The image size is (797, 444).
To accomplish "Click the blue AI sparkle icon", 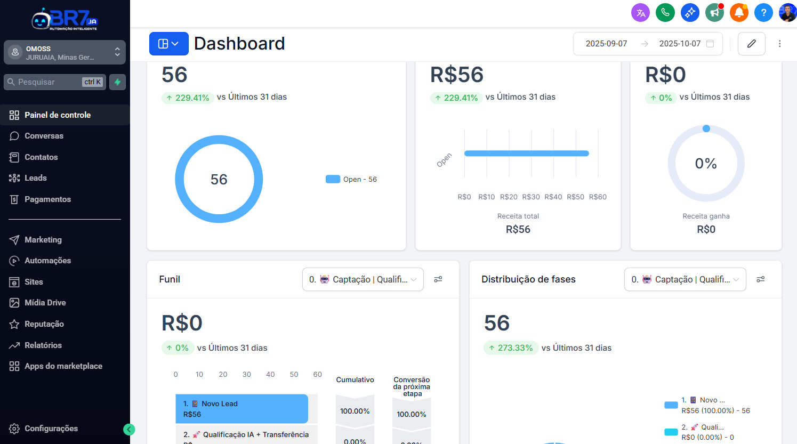I will [690, 12].
